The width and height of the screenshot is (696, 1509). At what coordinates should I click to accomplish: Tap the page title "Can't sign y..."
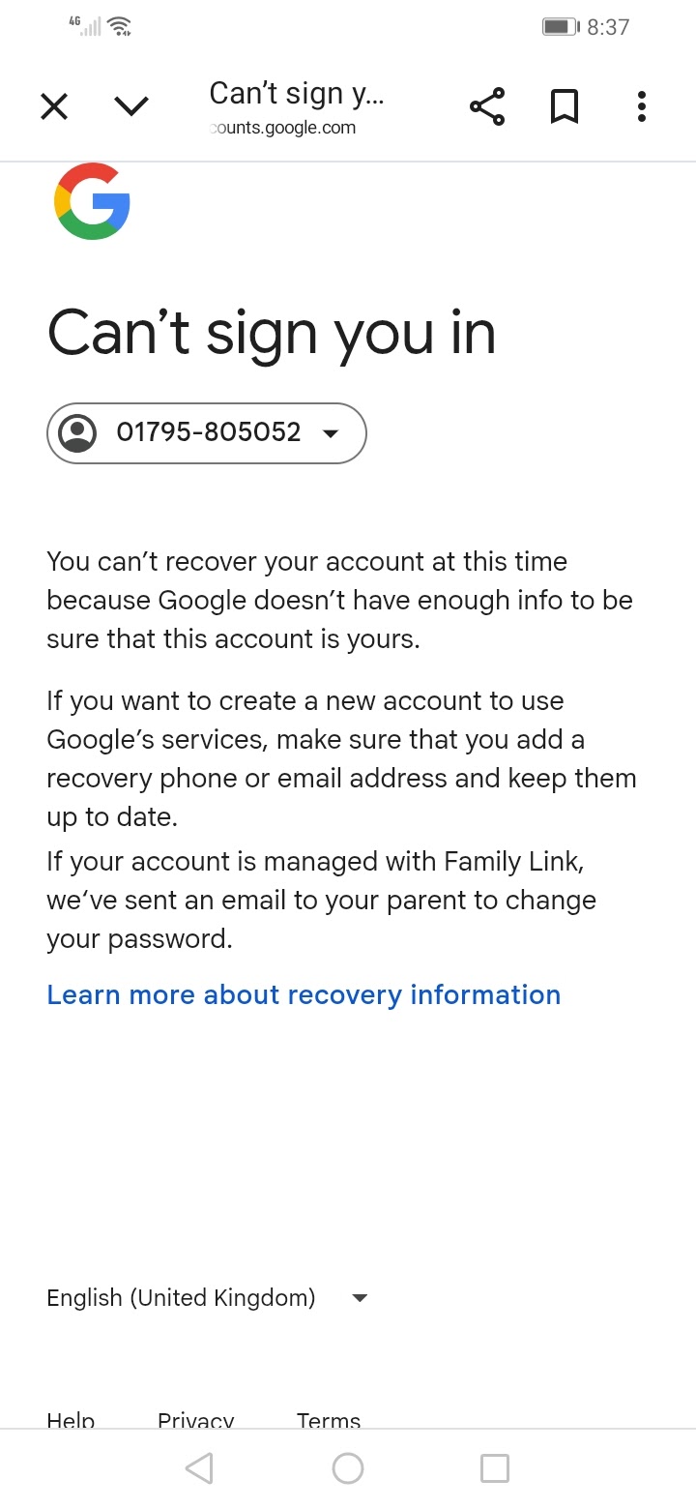tap(297, 93)
